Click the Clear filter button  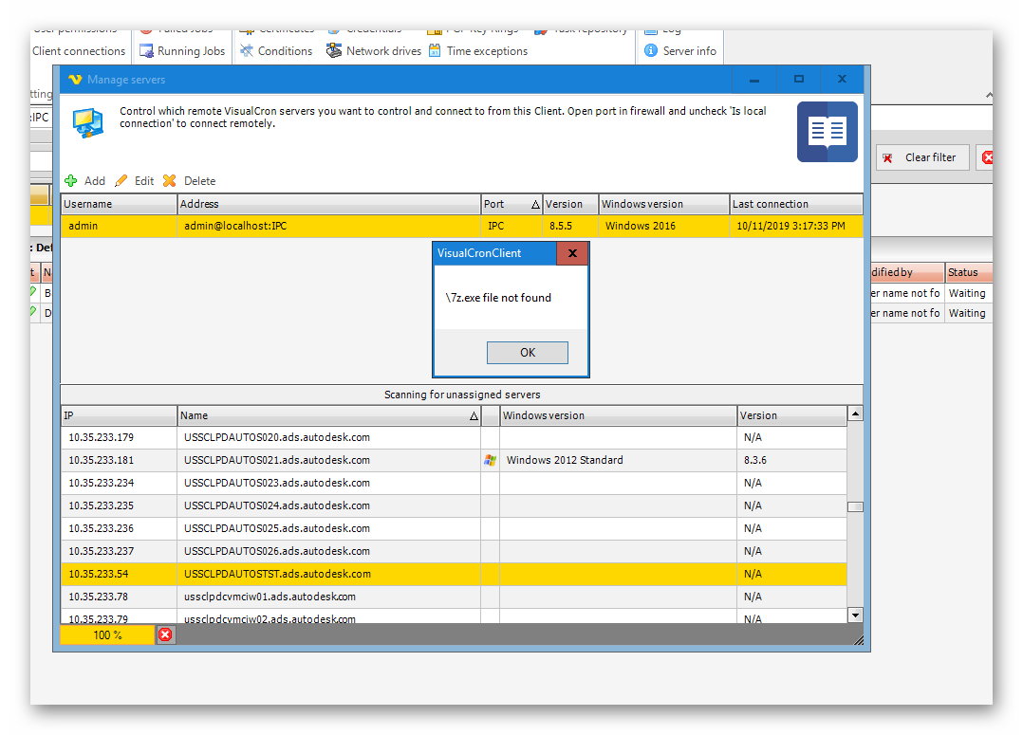click(921, 157)
